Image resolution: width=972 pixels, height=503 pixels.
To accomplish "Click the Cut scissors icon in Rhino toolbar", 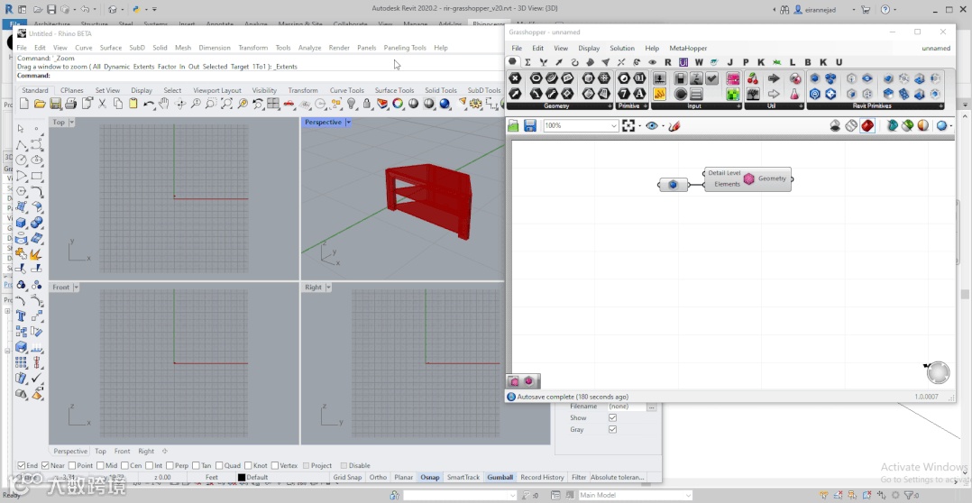I will (x=102, y=104).
